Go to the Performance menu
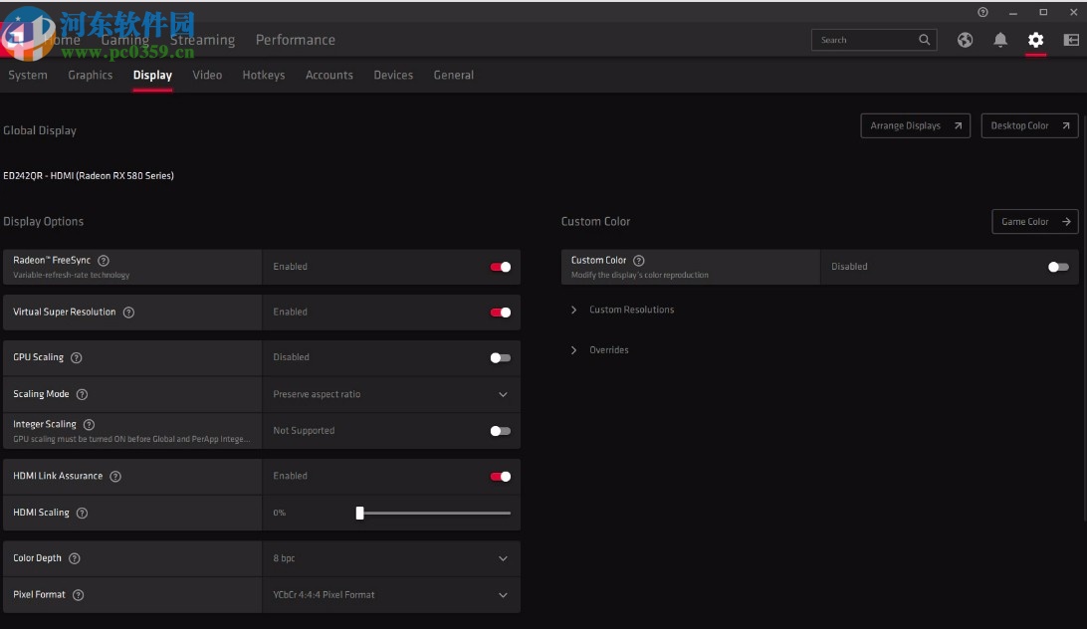 [295, 40]
